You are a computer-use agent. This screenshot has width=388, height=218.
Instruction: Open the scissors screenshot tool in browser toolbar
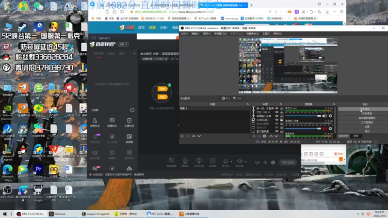point(304,12)
